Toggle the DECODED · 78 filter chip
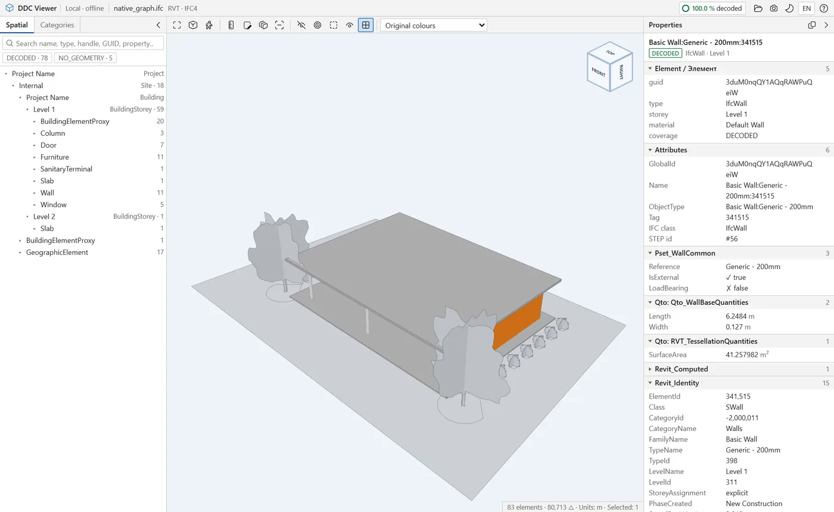 (x=27, y=58)
